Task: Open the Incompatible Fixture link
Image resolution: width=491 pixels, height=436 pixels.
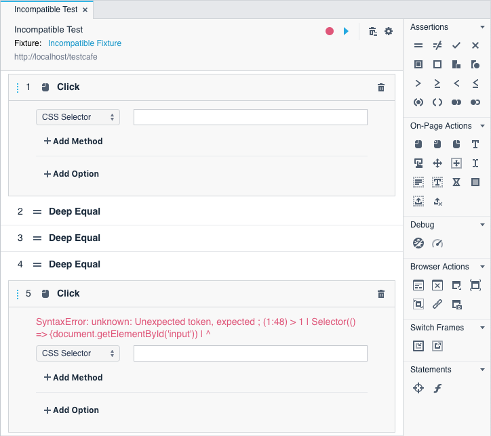Action: 85,43
